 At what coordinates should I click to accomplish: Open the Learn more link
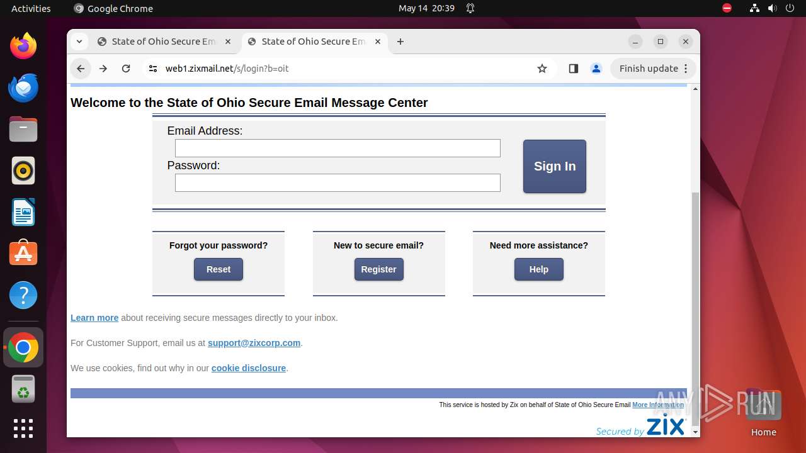94,318
